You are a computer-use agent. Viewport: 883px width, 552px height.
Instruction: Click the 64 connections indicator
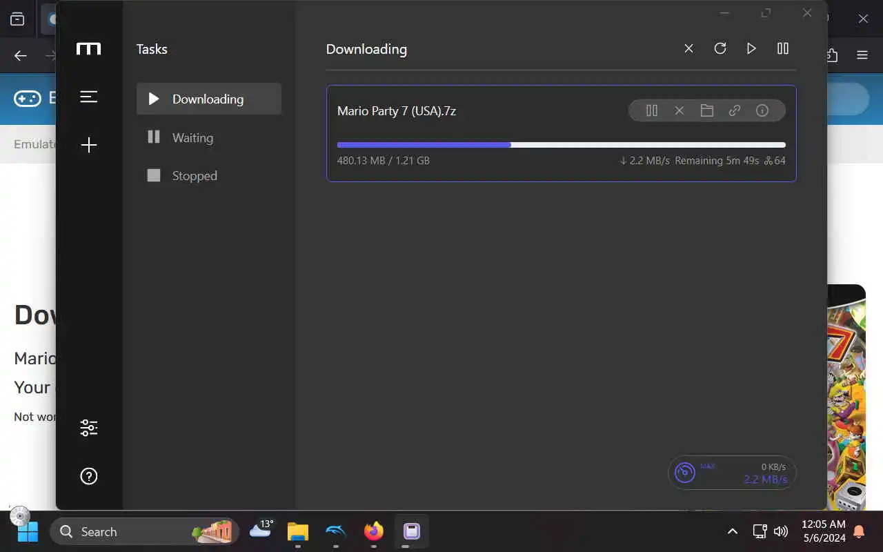(775, 161)
